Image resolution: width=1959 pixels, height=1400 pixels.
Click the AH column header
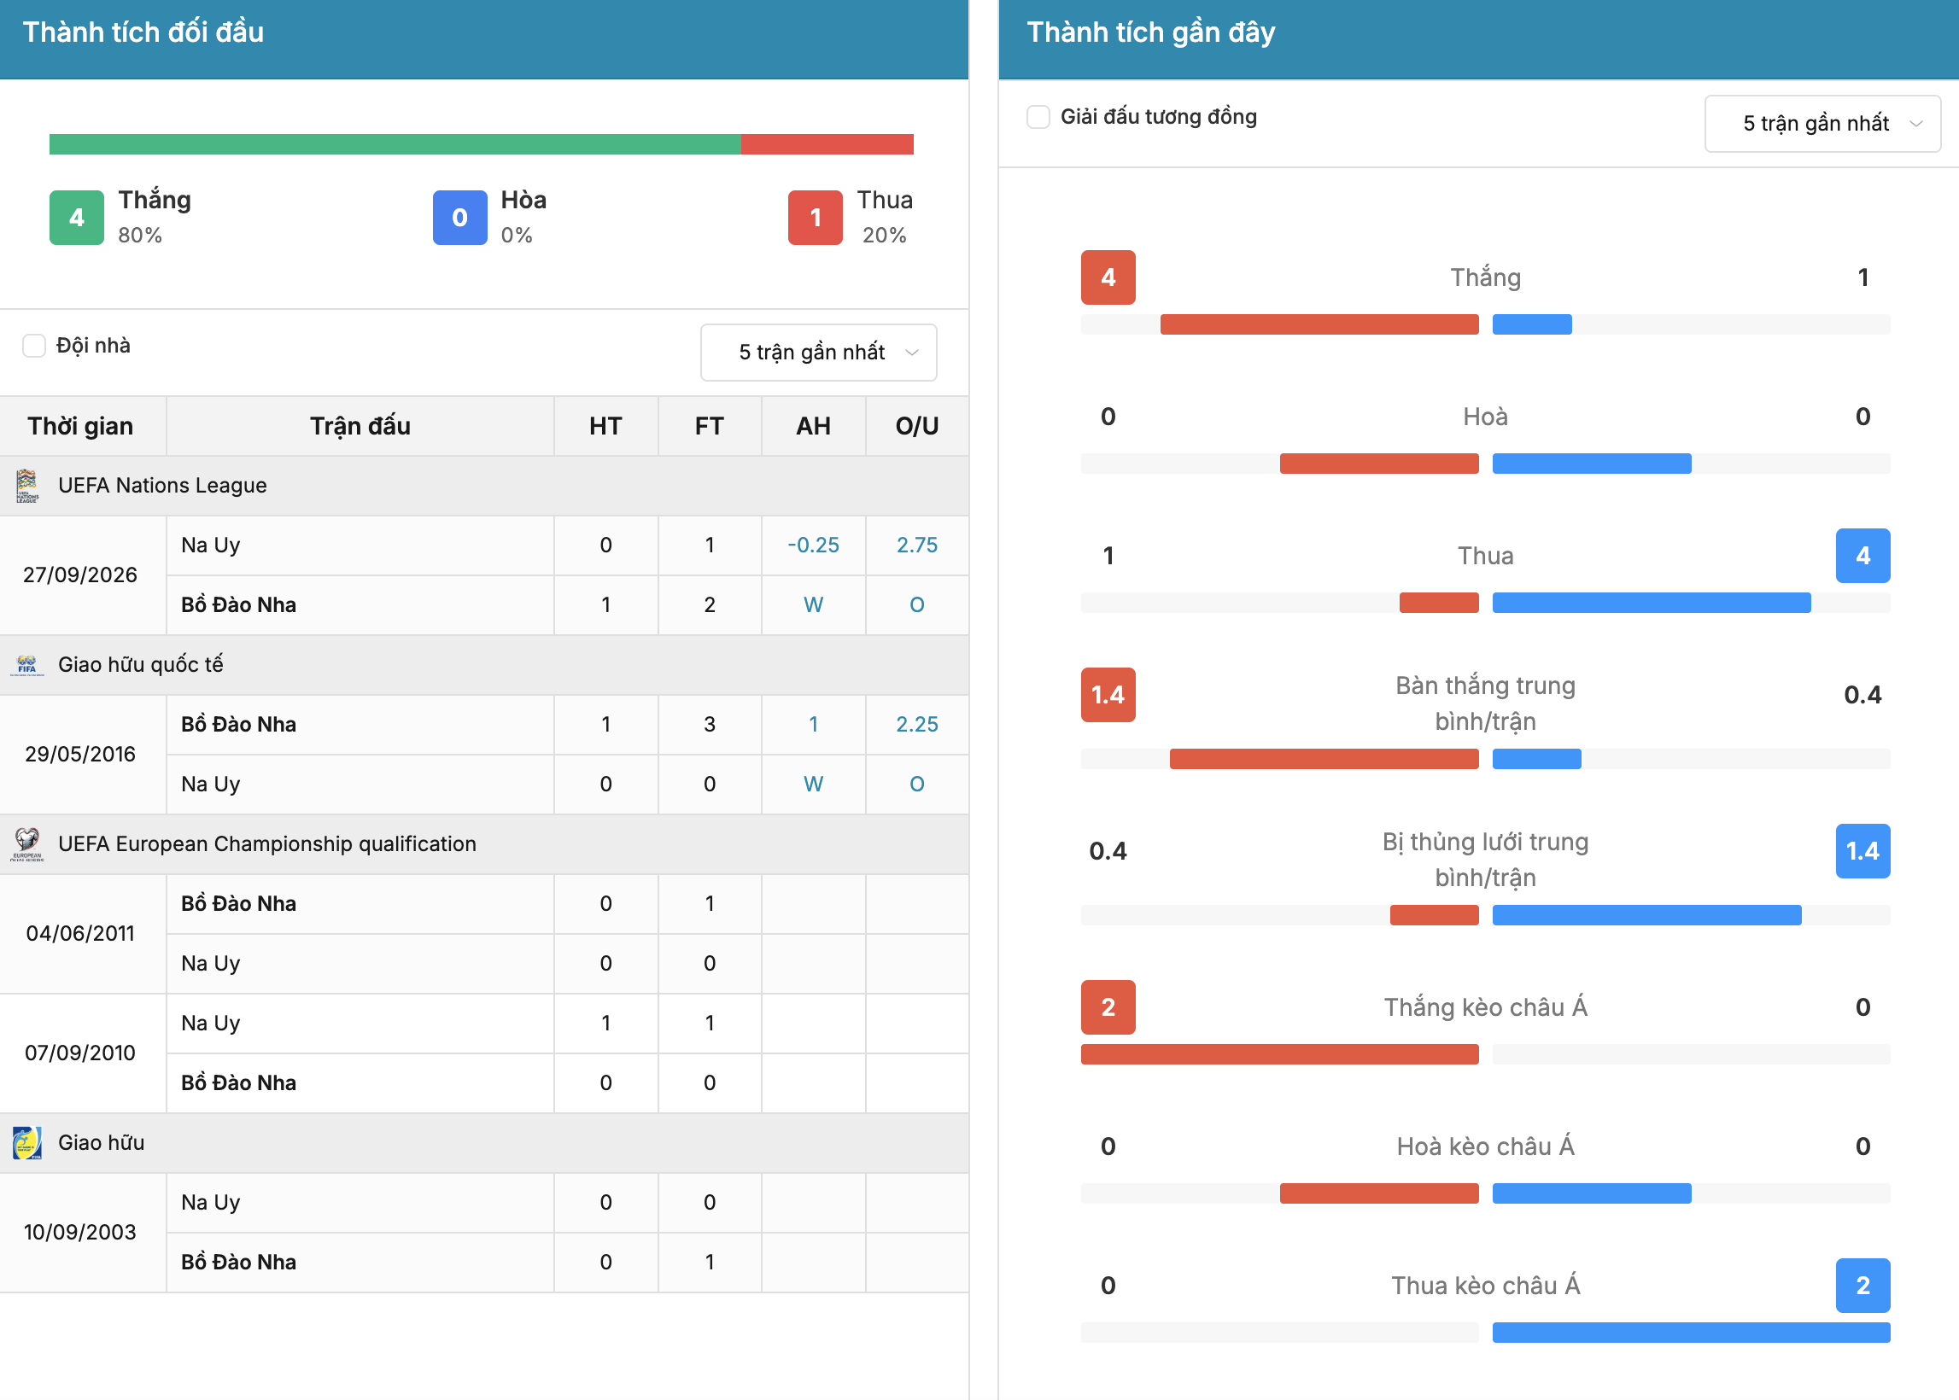pyautogui.click(x=813, y=426)
